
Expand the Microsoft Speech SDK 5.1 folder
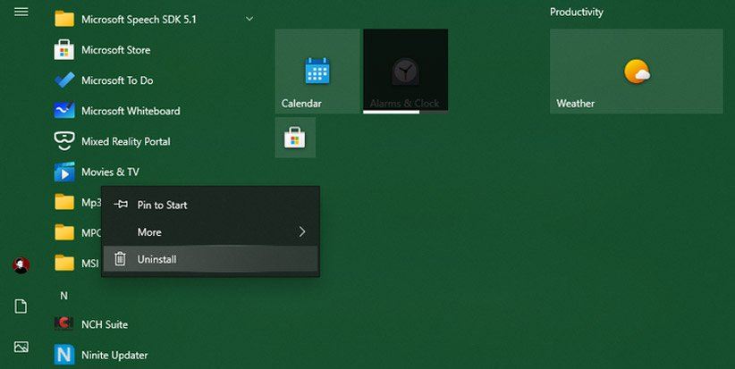[x=249, y=19]
